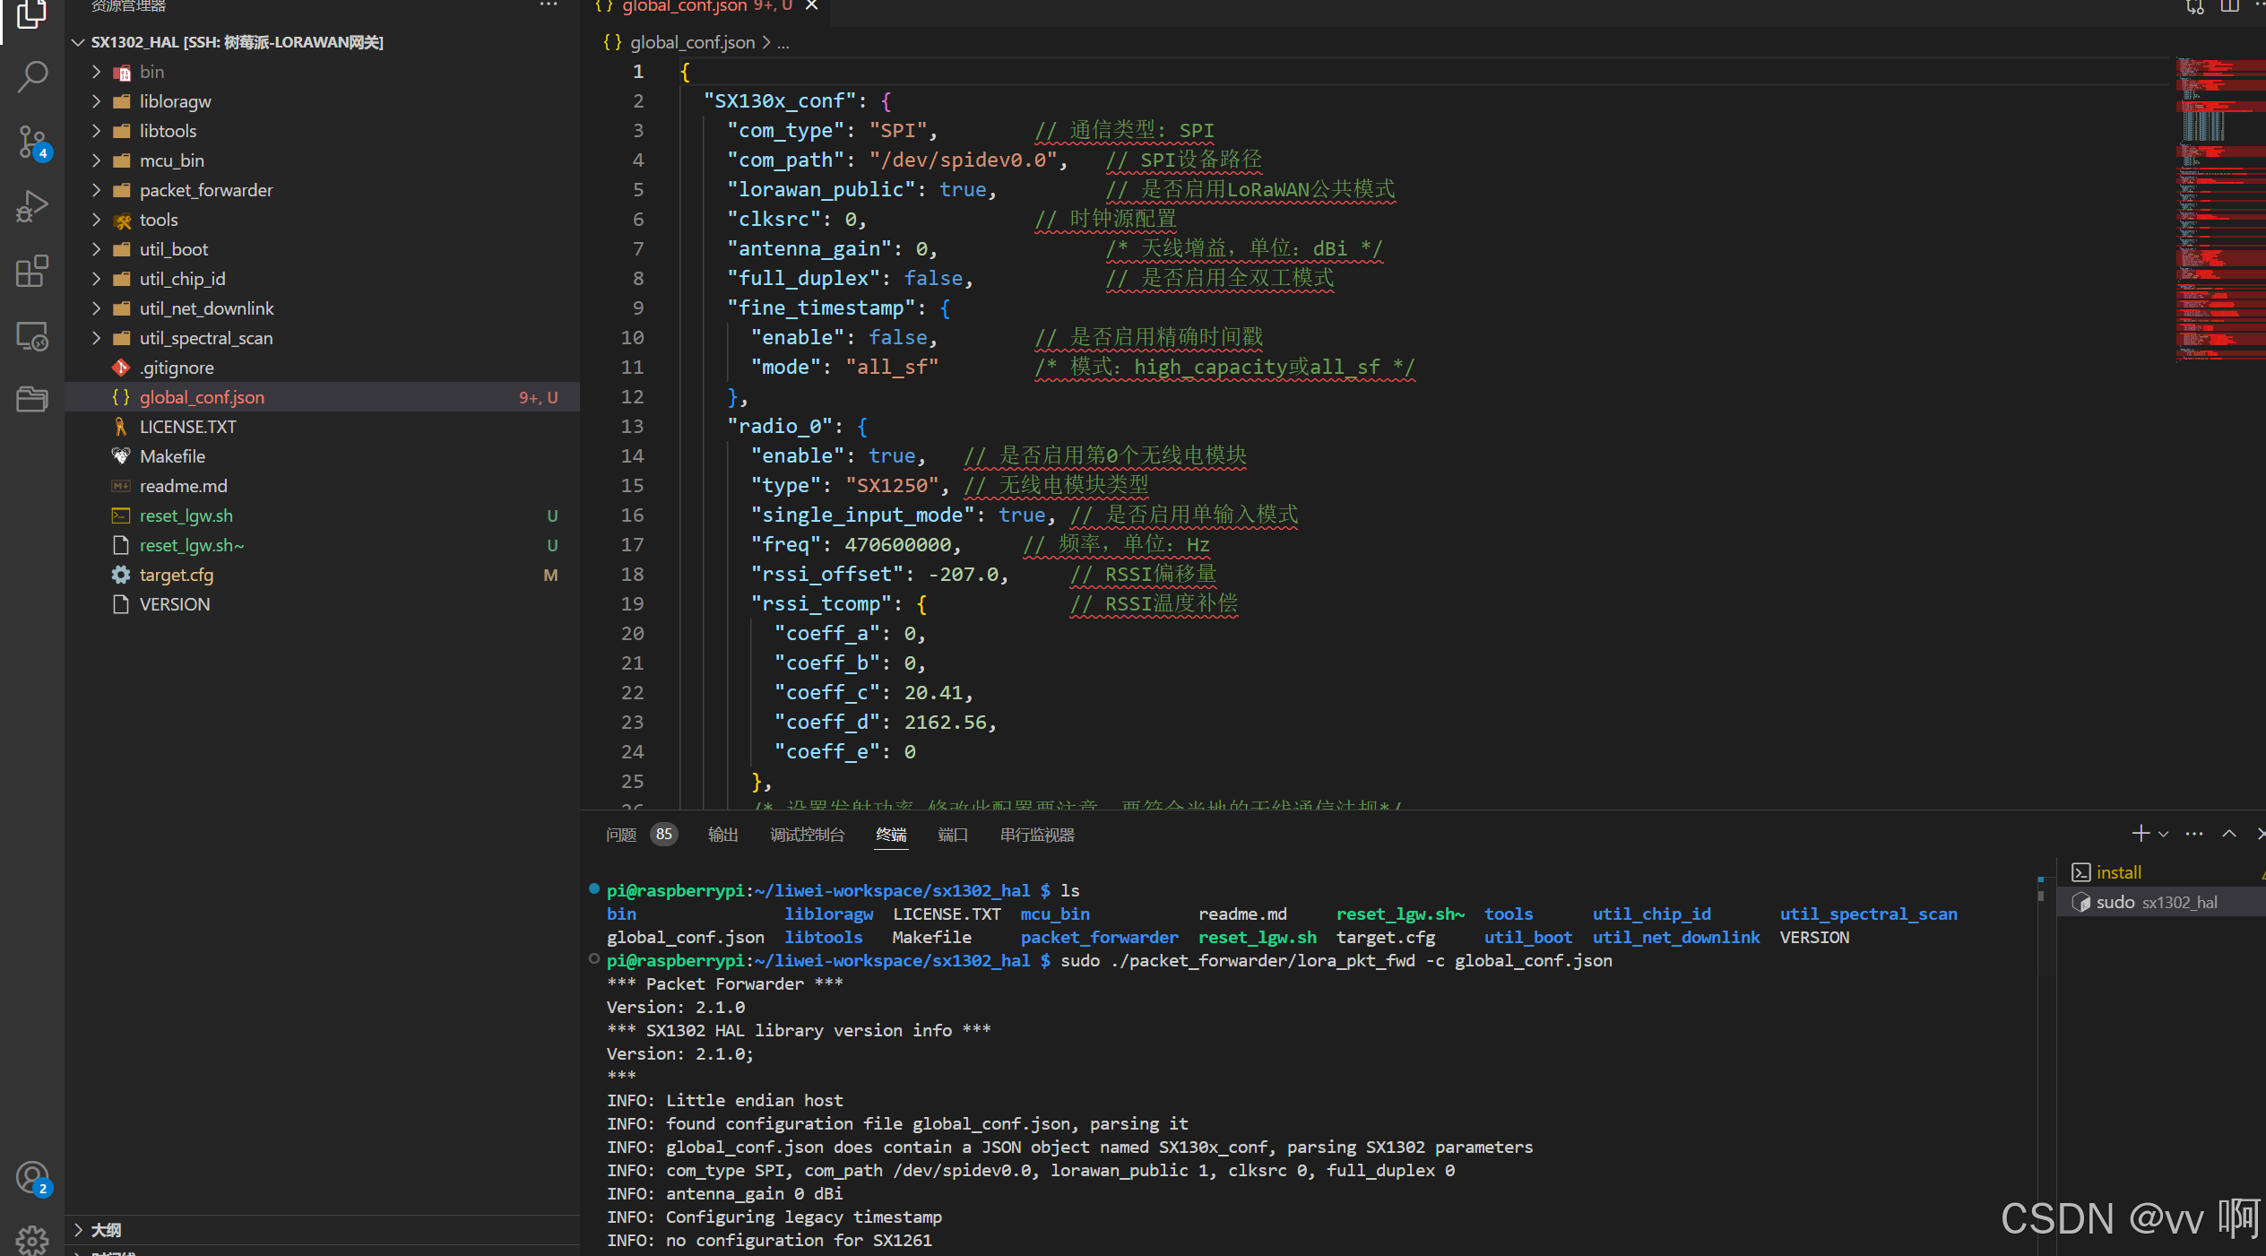Switch to the 串行监视器 serial monitor tab

tap(1037, 835)
